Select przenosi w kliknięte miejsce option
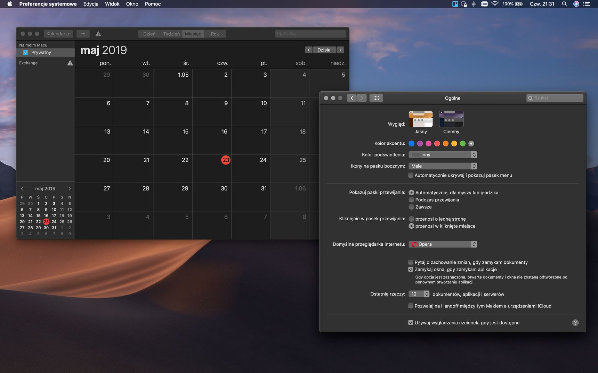The image size is (598, 373). pos(411,226)
